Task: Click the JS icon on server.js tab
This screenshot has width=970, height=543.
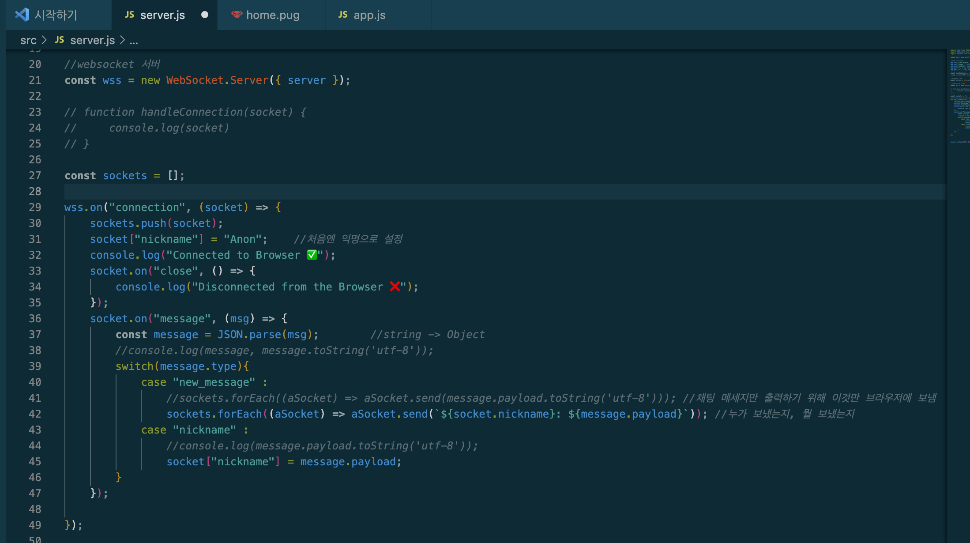Action: (x=129, y=15)
